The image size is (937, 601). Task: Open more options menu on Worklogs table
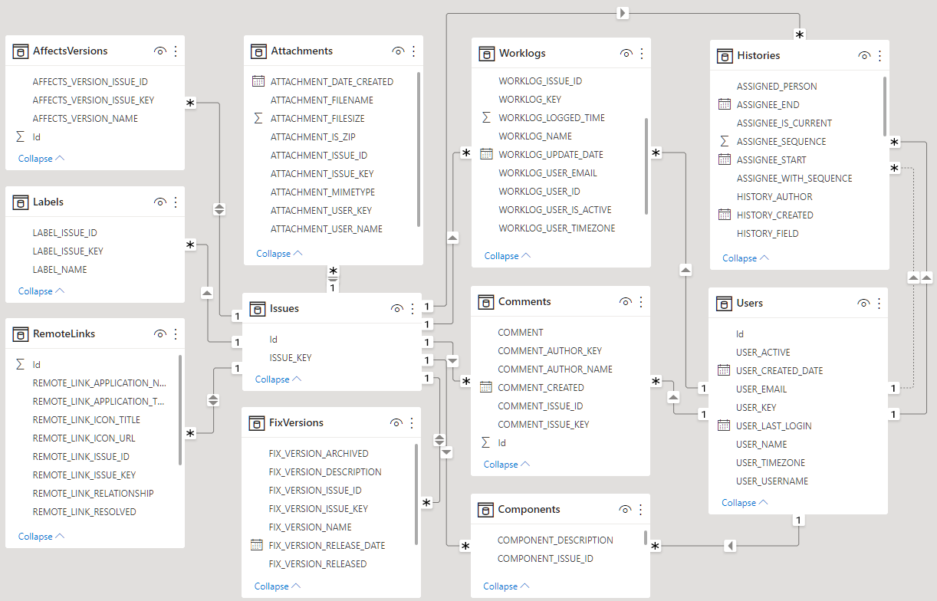(x=642, y=53)
